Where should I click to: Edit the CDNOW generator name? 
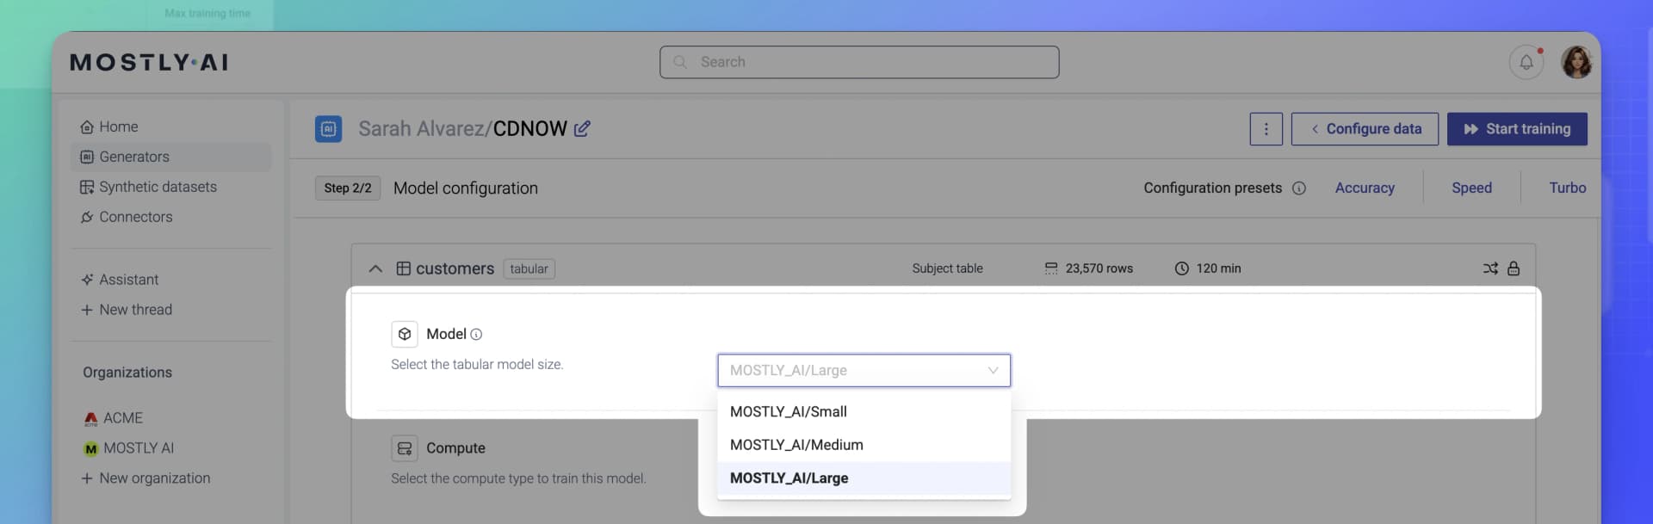(582, 129)
